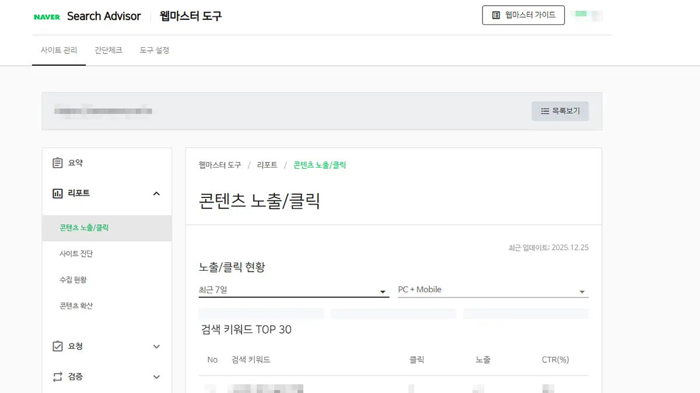Collapse the 리포트 section in the sidebar
This screenshot has height=393, width=700.
[x=156, y=193]
